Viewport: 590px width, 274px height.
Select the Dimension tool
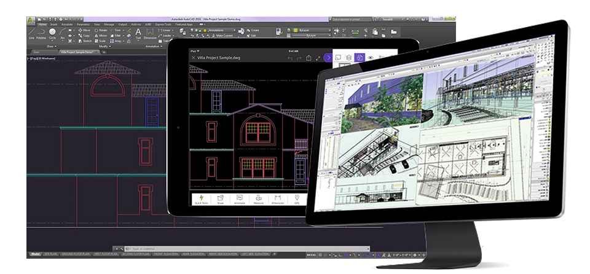coord(150,34)
